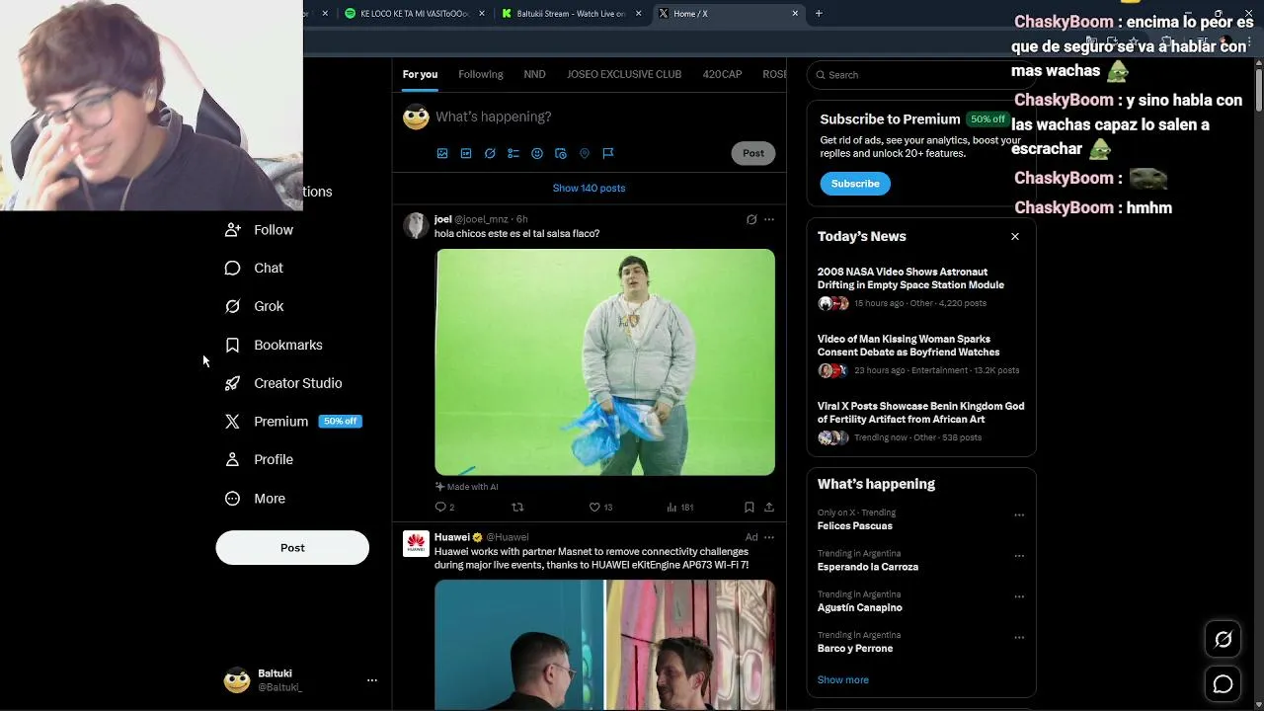Show 140 new posts

pyautogui.click(x=589, y=188)
